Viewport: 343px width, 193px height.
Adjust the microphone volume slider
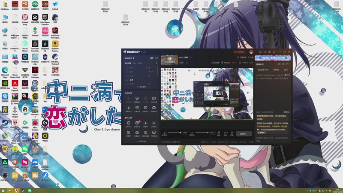(175, 133)
